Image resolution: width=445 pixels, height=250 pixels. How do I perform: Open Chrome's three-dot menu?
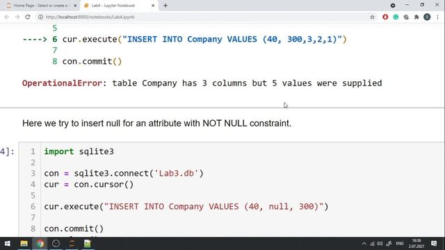(437, 17)
